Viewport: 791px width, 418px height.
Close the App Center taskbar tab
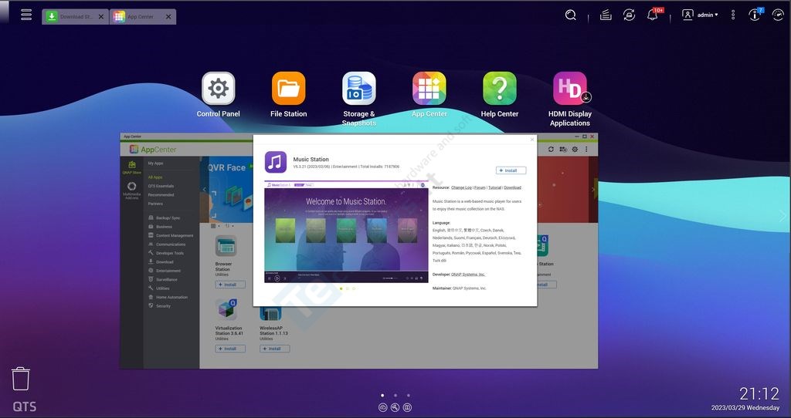pos(168,17)
